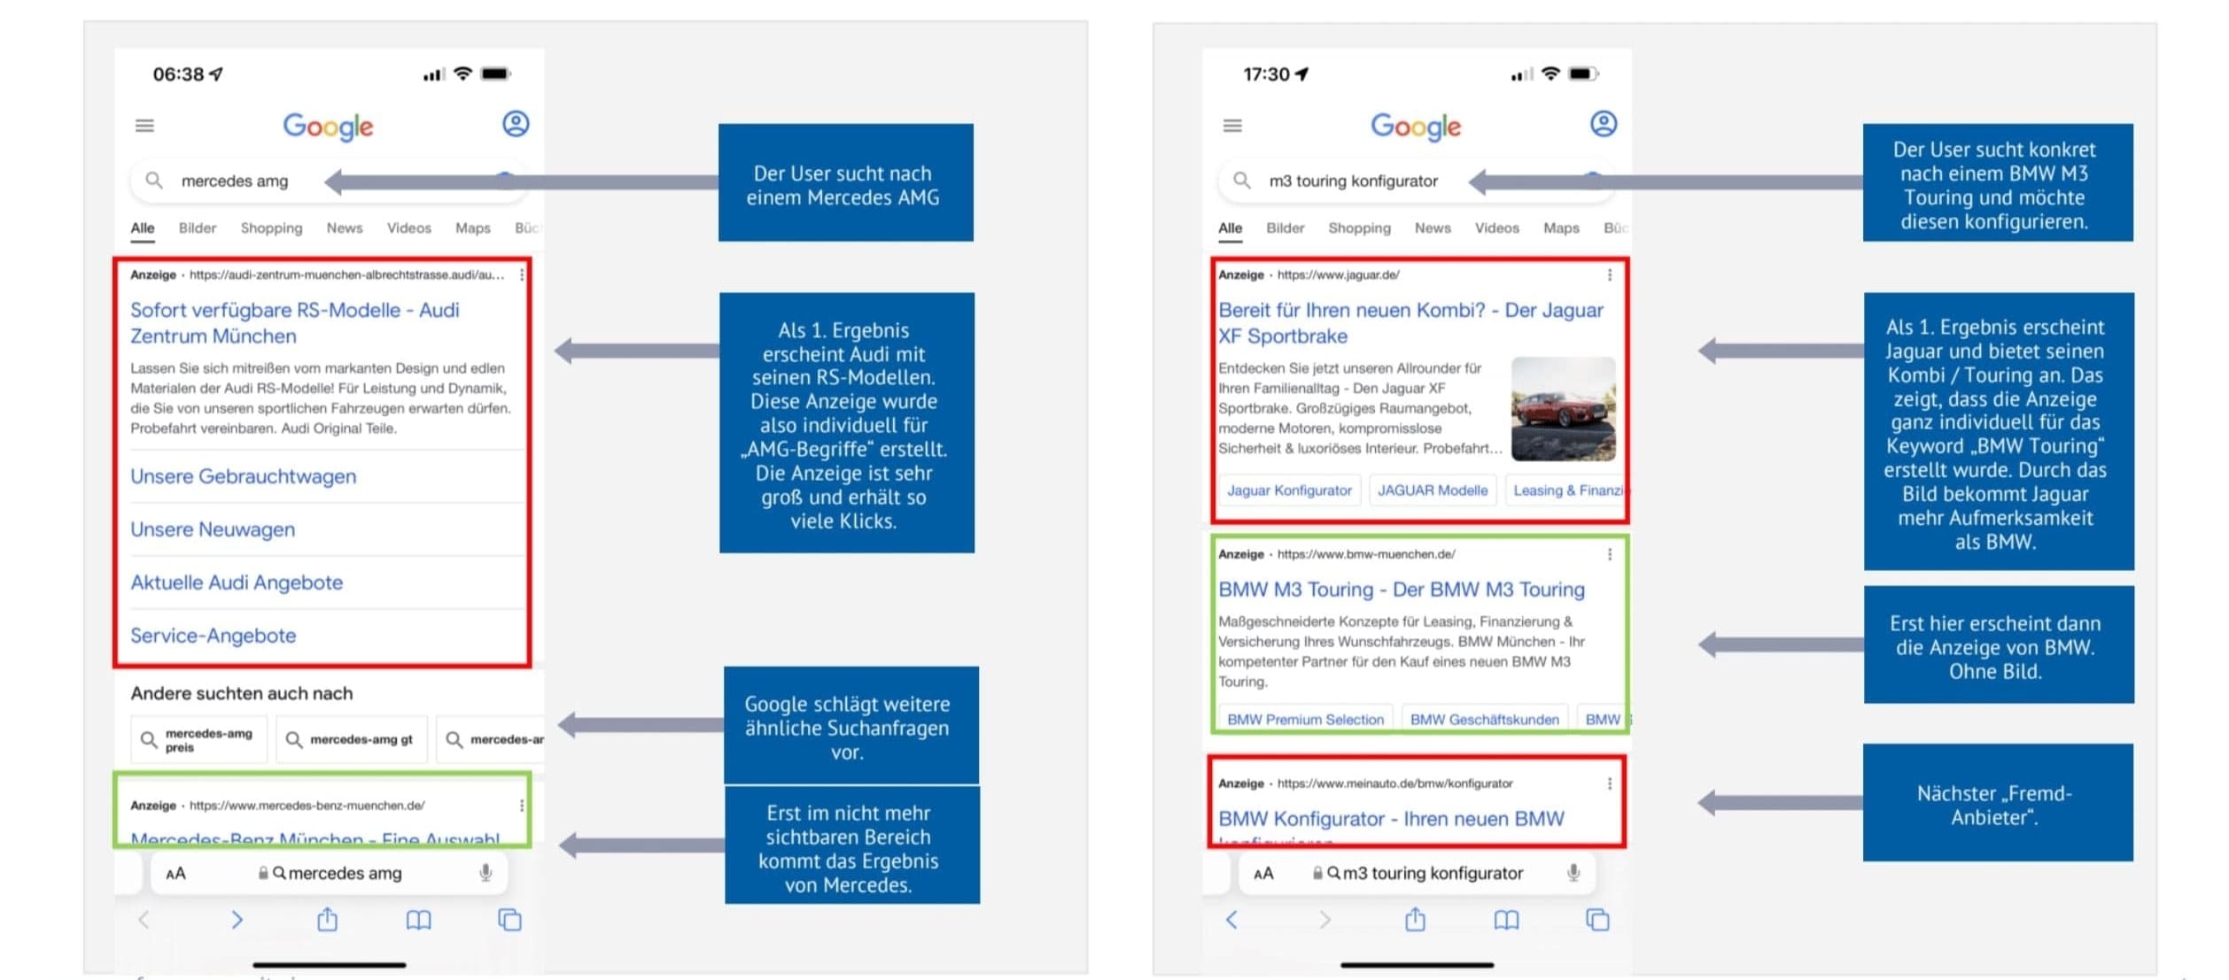Click left Safari address bar text

[x=345, y=874]
